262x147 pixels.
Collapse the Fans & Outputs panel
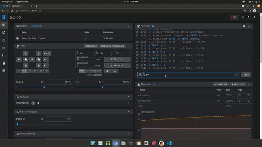pyautogui.click(x=128, y=111)
